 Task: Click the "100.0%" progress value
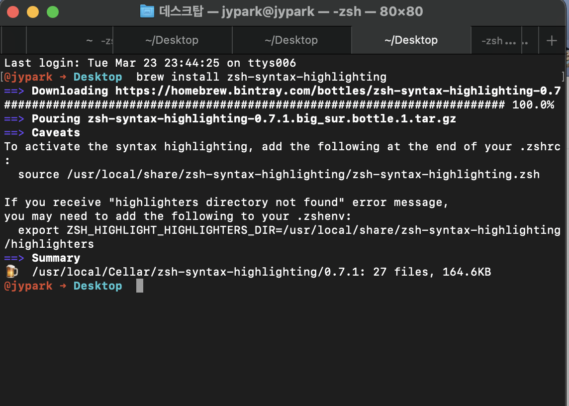point(533,105)
